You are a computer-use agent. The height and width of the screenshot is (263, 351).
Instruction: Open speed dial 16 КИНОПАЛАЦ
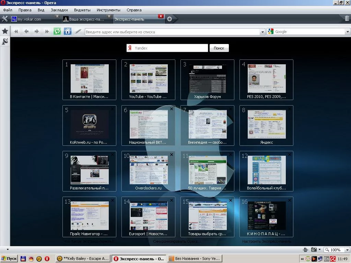coord(266,217)
